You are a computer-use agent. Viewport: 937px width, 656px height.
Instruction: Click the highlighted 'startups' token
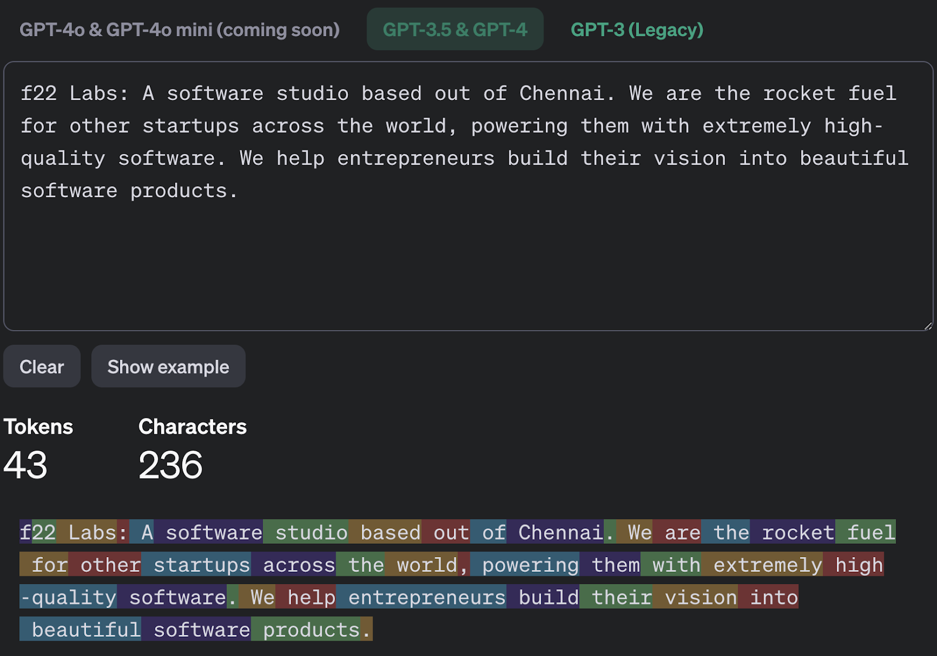196,564
